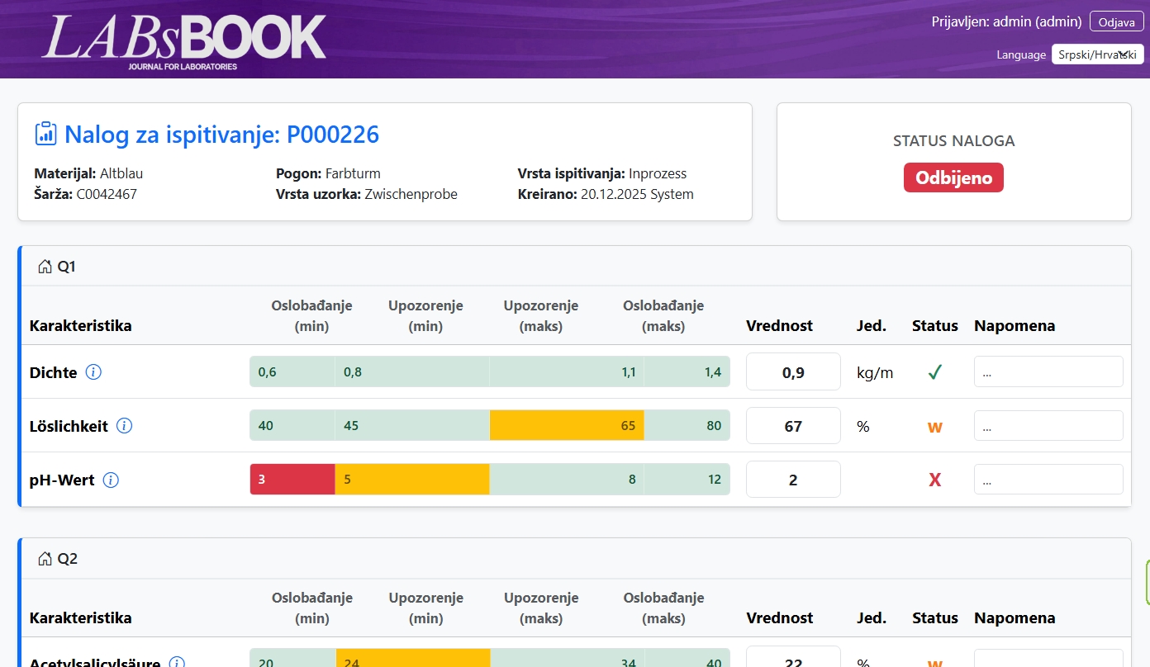Click the red X status for pH-Wert
The width and height of the screenshot is (1150, 667).
click(x=934, y=480)
